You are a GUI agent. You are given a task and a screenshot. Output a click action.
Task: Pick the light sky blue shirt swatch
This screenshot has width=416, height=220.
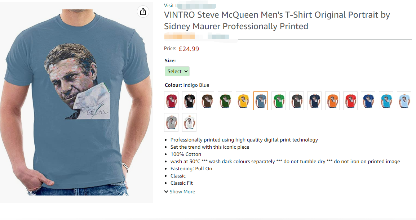coord(404,101)
